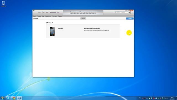177x100 pixels.
Task: Open Google Chrome from the taskbar
Action: (14, 98)
